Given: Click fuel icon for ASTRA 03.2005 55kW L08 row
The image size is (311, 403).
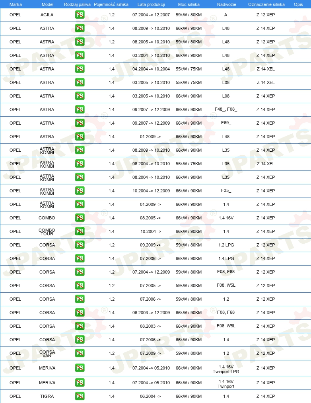Looking at the screenshot, I should point(80,82).
